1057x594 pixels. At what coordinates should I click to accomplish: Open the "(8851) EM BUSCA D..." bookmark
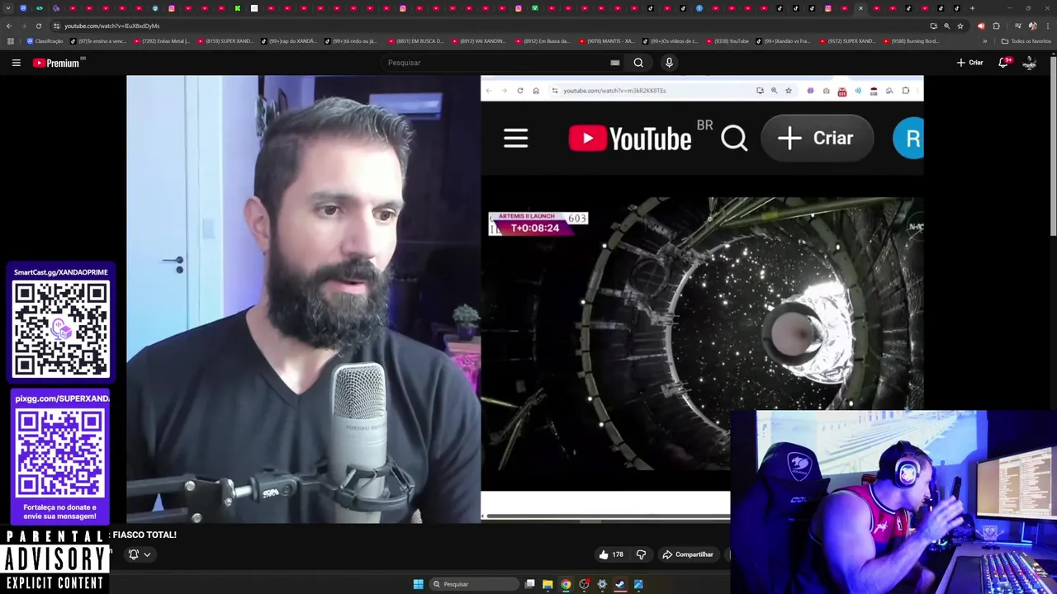416,40
